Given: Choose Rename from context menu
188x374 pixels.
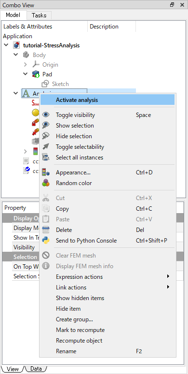Looking at the screenshot, I should (107, 351).
